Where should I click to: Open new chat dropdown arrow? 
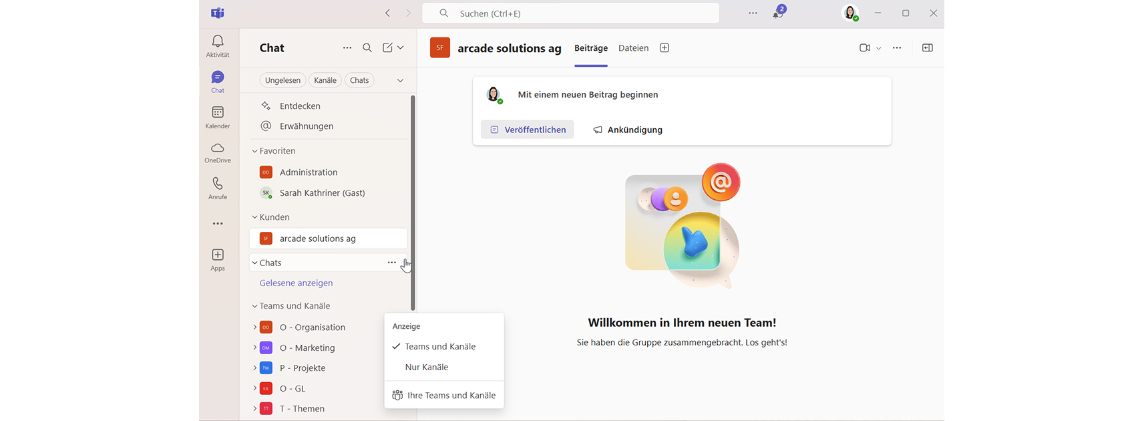pyautogui.click(x=401, y=48)
